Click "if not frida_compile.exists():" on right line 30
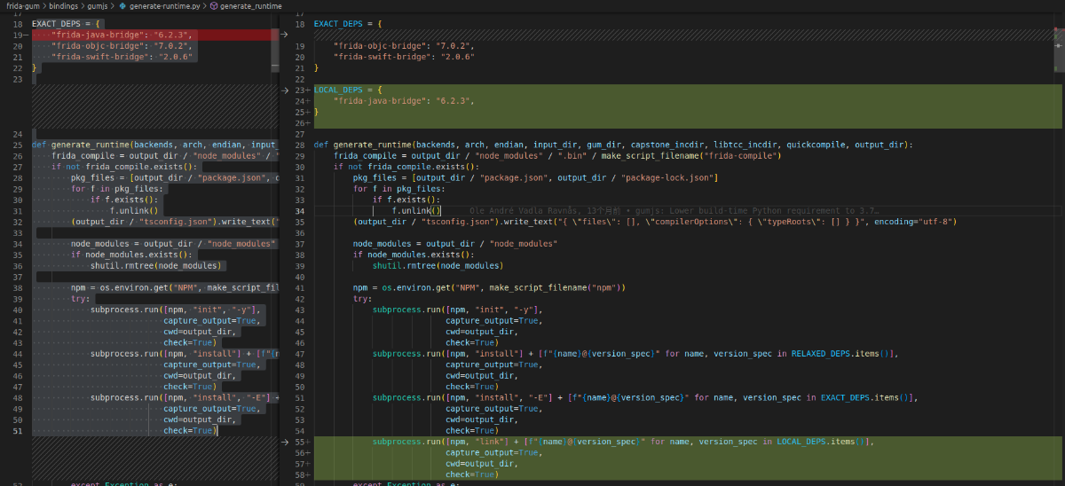This screenshot has width=1065, height=486. [x=406, y=167]
